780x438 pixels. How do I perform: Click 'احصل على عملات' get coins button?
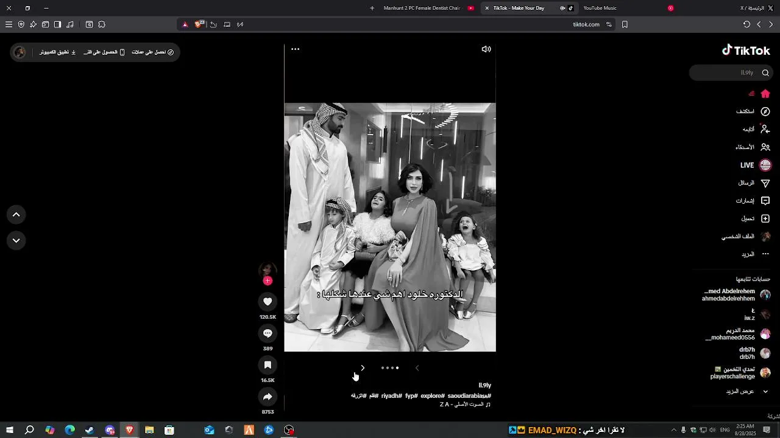coord(153,52)
